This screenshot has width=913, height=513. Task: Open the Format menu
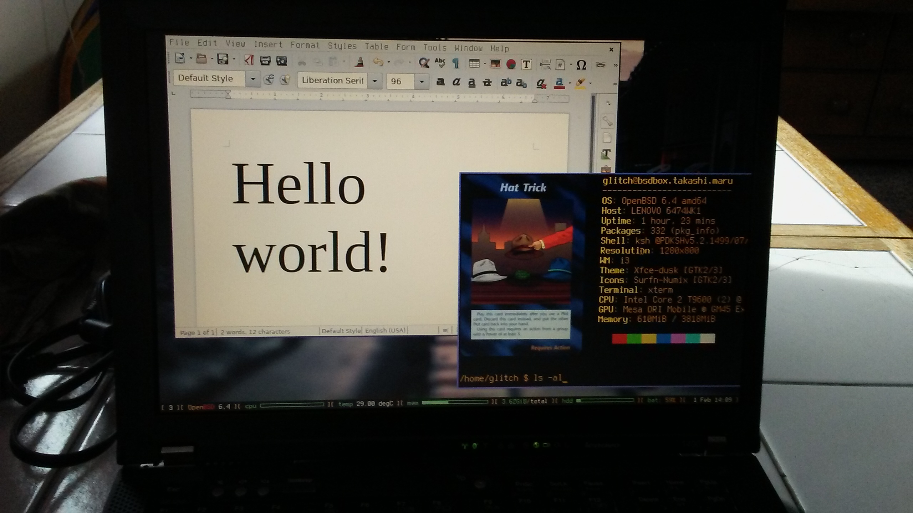tap(305, 45)
